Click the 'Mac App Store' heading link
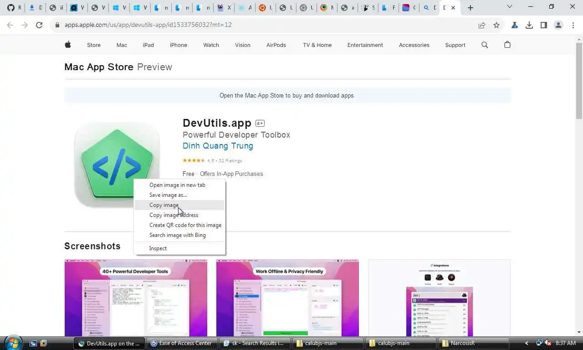 tap(99, 67)
